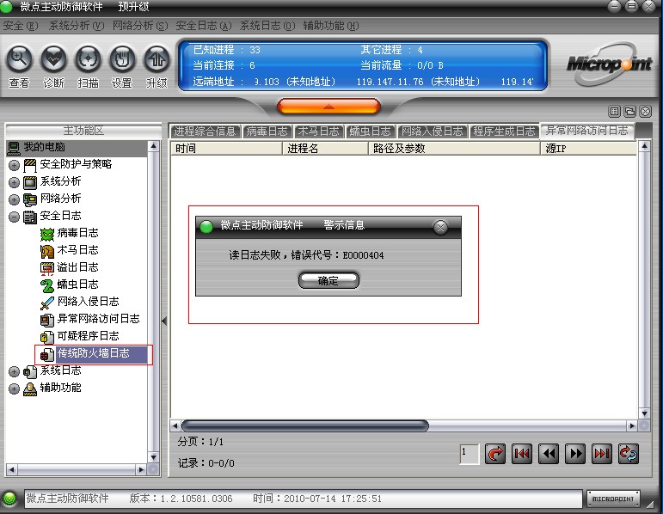Collapse the orange top panel toggle

[x=328, y=107]
